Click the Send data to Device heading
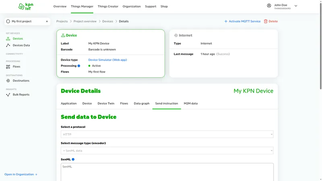This screenshot has width=322, height=181. (89, 117)
